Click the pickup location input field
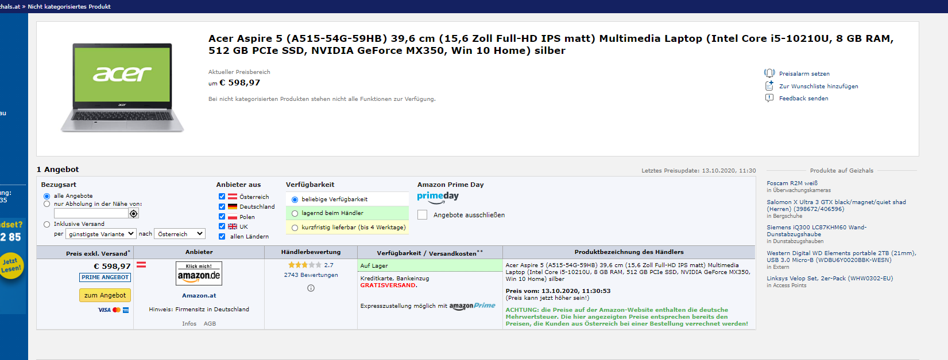The width and height of the screenshot is (948, 360). (x=91, y=213)
